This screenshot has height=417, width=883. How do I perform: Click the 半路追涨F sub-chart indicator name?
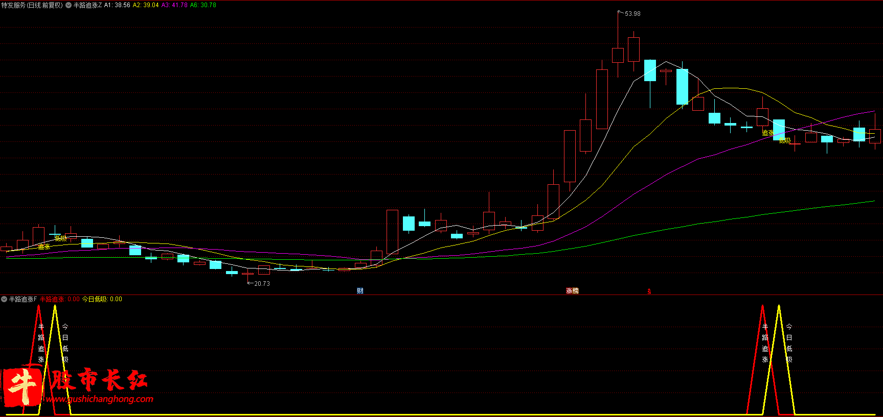(x=23, y=299)
